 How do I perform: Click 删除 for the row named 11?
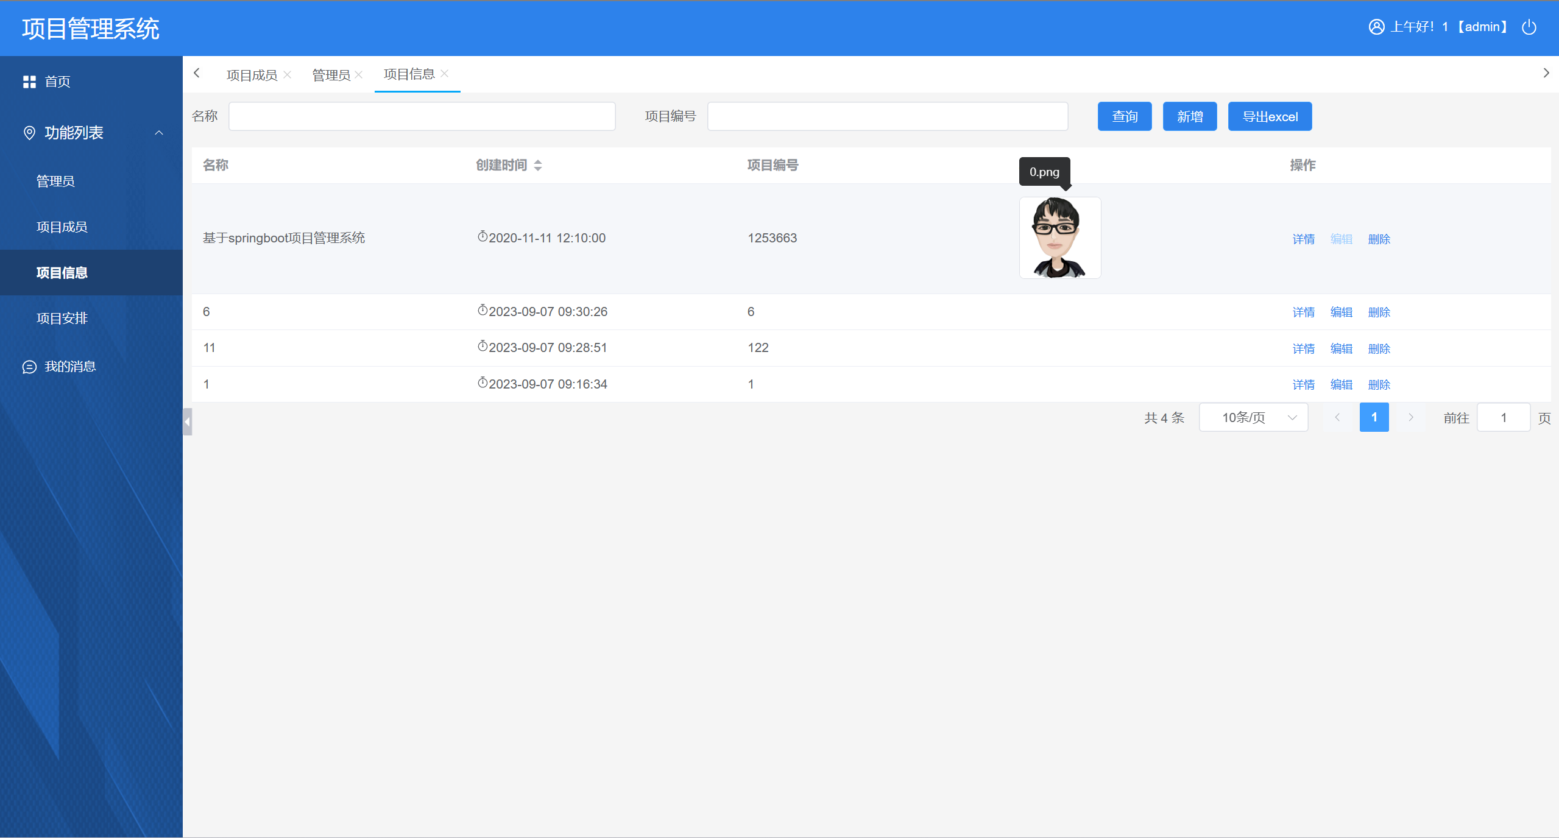pyautogui.click(x=1379, y=348)
